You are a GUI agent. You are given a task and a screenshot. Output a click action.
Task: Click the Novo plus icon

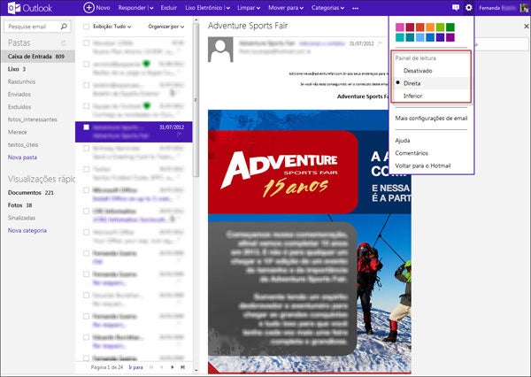[88, 7]
